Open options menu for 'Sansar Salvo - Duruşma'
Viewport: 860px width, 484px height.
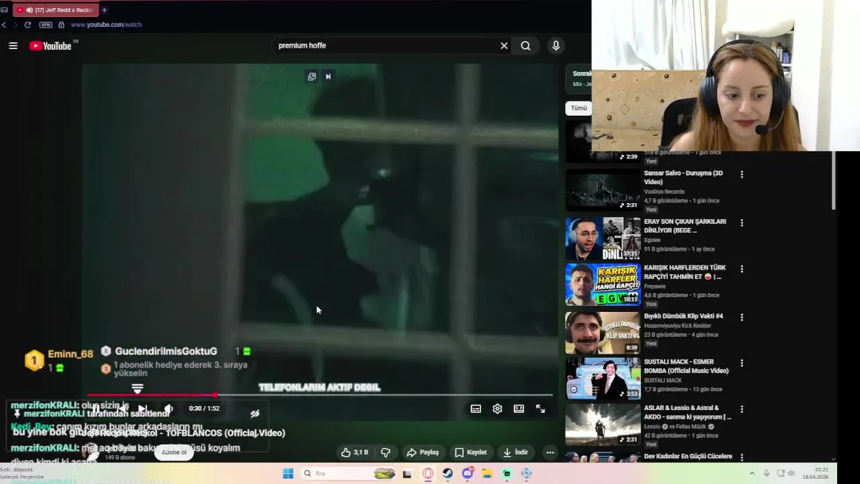(x=742, y=174)
